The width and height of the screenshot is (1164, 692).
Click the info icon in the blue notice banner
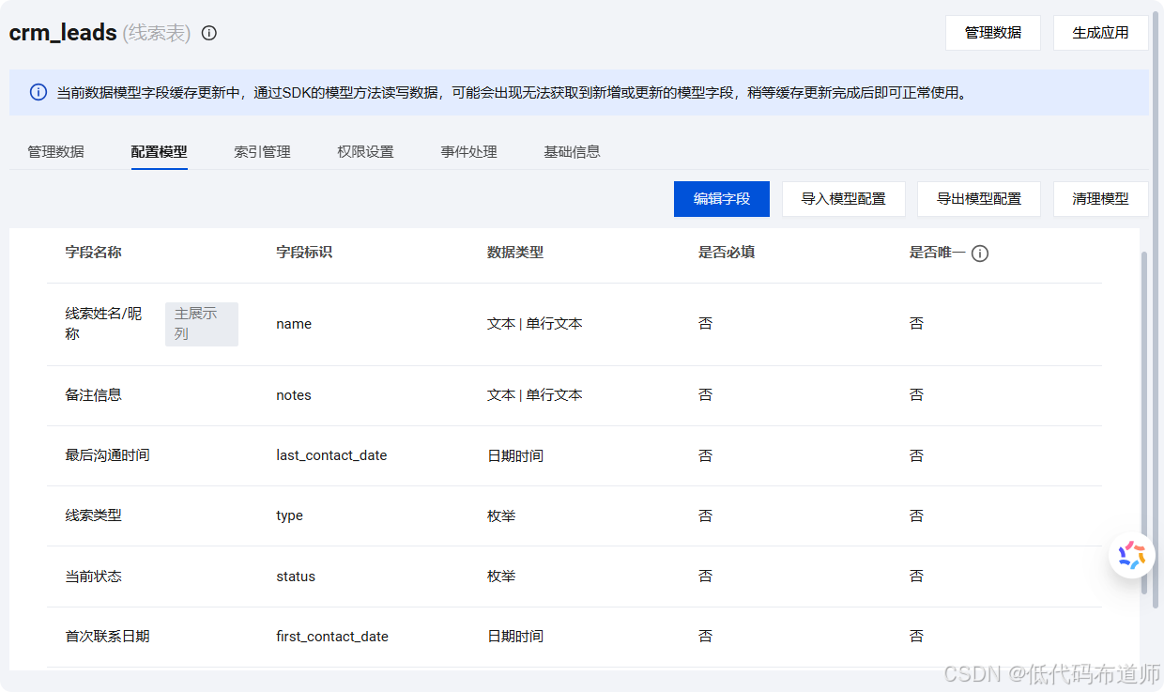point(38,92)
